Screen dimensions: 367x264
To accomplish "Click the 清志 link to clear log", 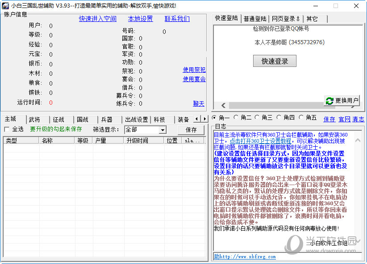I will pyautogui.click(x=359, y=119).
